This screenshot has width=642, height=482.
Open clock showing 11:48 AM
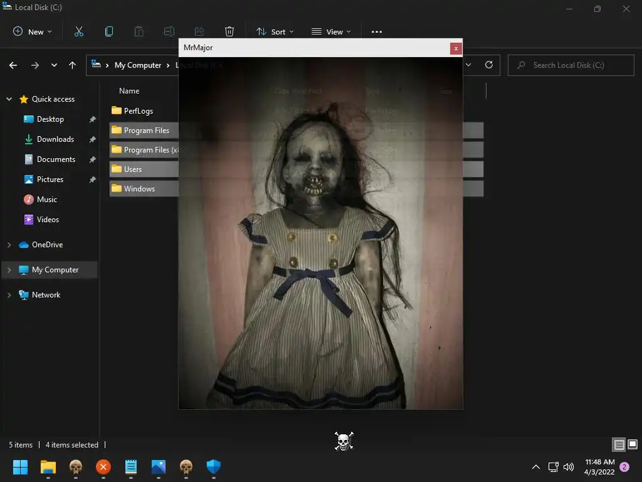click(x=599, y=467)
